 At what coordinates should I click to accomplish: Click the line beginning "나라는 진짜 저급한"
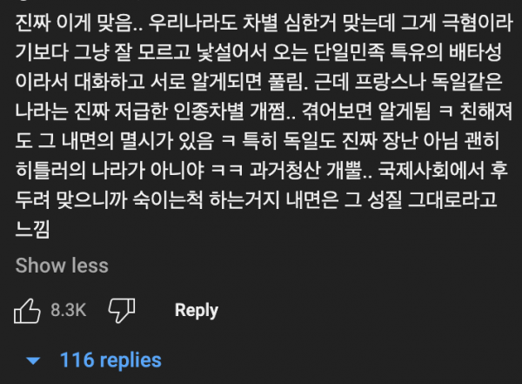[264, 111]
